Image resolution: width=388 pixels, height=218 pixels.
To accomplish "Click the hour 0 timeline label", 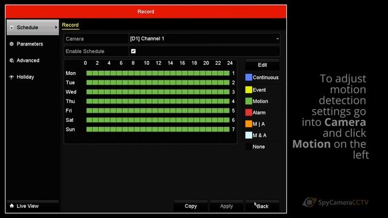I will tap(85, 63).
